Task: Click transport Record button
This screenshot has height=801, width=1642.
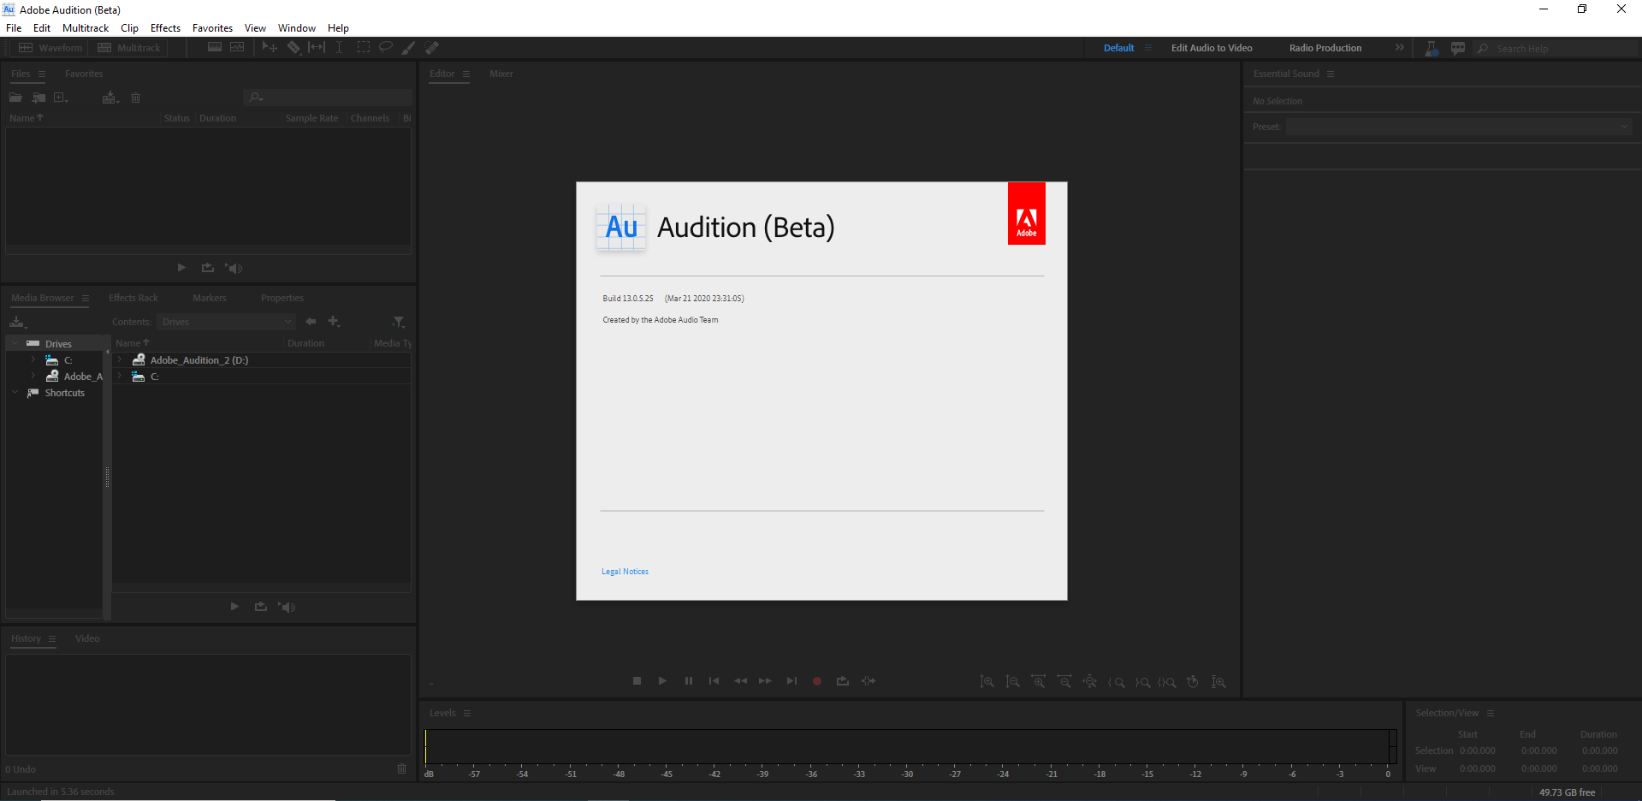Action: (817, 681)
